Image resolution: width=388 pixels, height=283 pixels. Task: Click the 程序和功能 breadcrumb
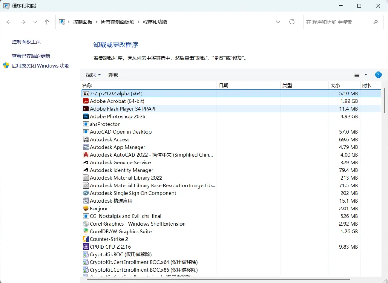(x=155, y=22)
